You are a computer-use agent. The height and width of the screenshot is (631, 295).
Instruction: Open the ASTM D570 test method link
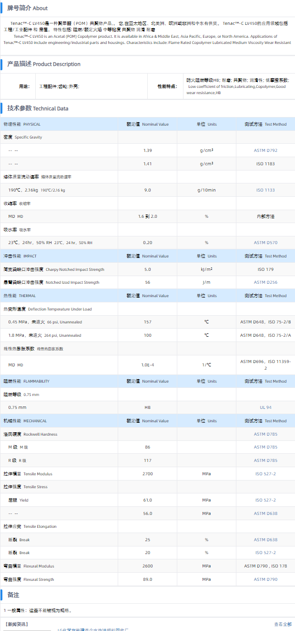pyautogui.click(x=265, y=243)
